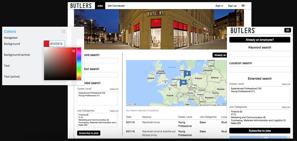Click Select all for Job Categories in mobile view
The image size is (297, 141).
[x=286, y=107]
